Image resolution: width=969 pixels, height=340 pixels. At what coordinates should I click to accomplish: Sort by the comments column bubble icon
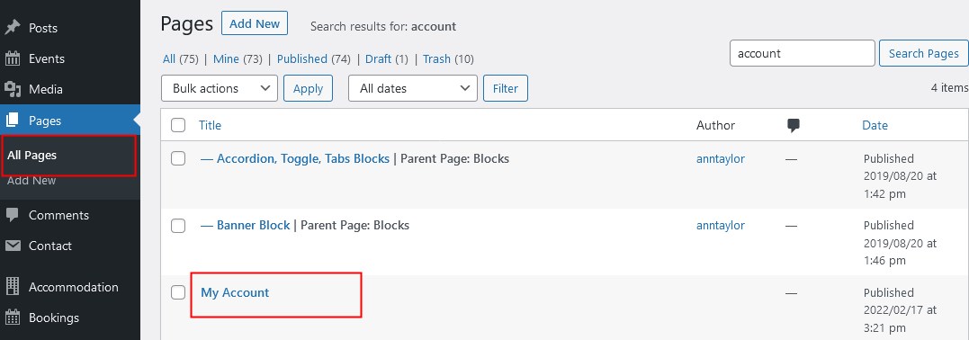pyautogui.click(x=794, y=126)
